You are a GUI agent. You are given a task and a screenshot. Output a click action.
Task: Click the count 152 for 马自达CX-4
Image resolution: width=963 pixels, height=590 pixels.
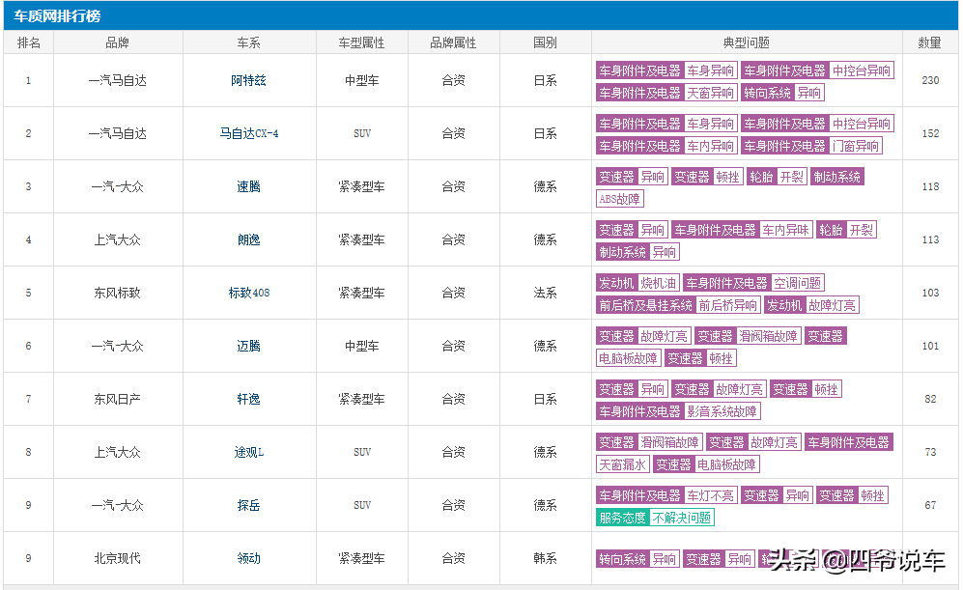pos(930,133)
